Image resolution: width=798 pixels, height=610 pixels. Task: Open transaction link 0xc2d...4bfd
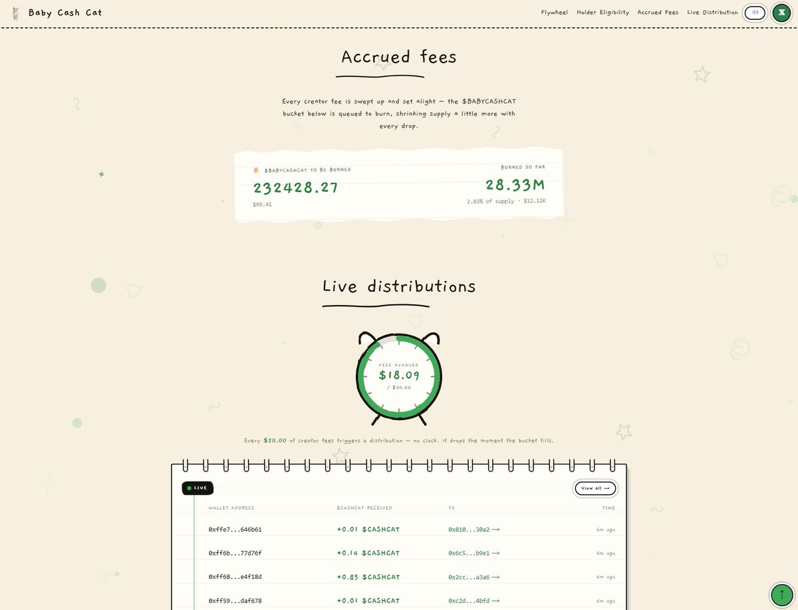[x=473, y=601]
